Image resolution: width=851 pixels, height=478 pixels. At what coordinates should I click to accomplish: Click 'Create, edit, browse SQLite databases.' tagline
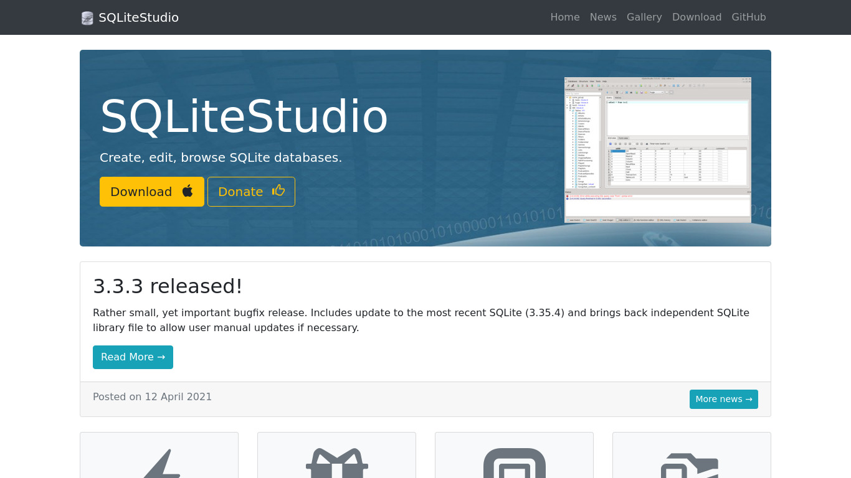(x=221, y=157)
